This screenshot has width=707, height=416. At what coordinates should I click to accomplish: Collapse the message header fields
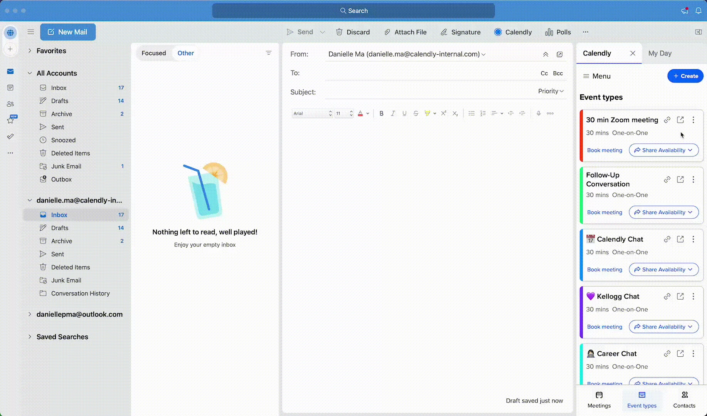[x=545, y=54]
